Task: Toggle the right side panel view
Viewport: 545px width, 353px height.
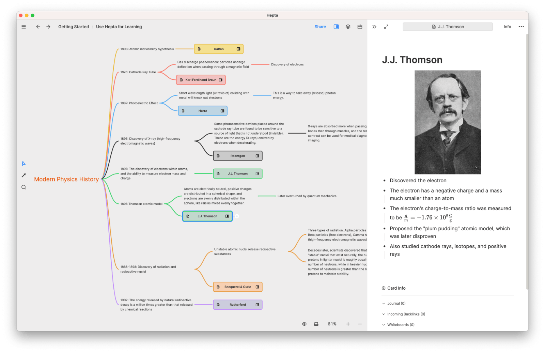Action: (336, 27)
